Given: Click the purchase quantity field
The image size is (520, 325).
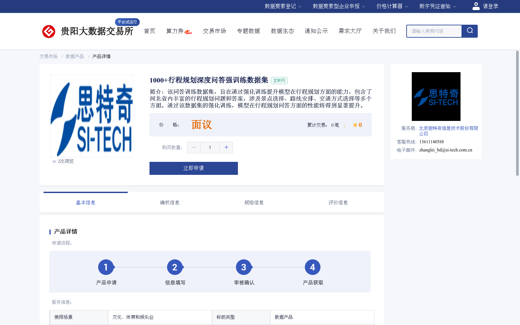Looking at the screenshot, I should coord(210,148).
